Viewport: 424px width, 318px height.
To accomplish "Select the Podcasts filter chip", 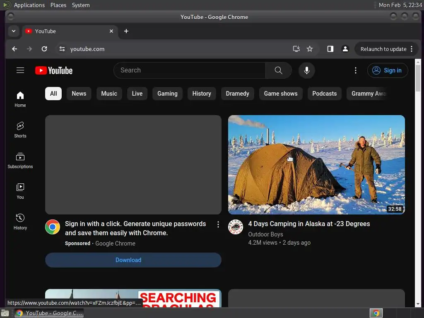I will pyautogui.click(x=325, y=94).
